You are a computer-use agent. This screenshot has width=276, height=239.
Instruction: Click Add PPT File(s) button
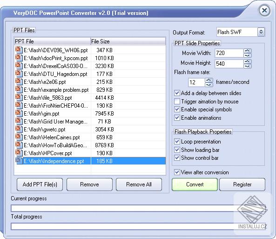pos(40,184)
